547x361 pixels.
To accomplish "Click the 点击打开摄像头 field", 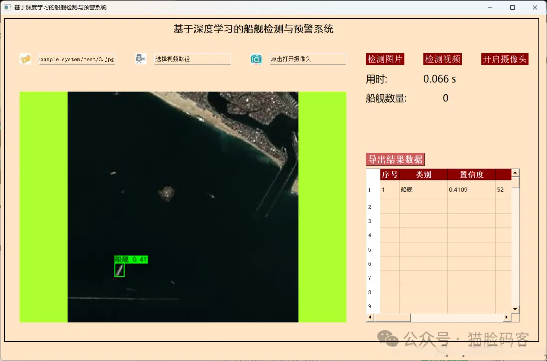I will [308, 59].
